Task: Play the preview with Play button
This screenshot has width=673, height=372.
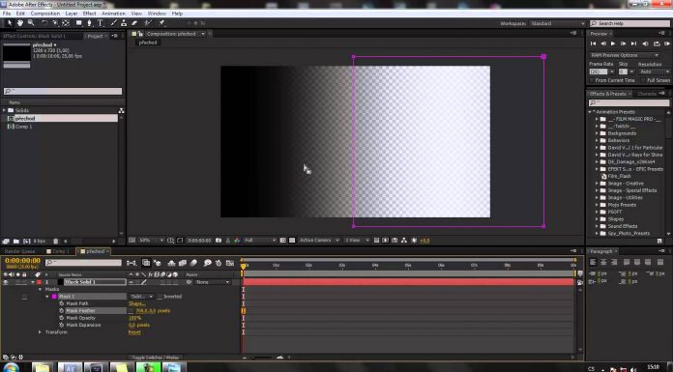Action: tap(613, 43)
